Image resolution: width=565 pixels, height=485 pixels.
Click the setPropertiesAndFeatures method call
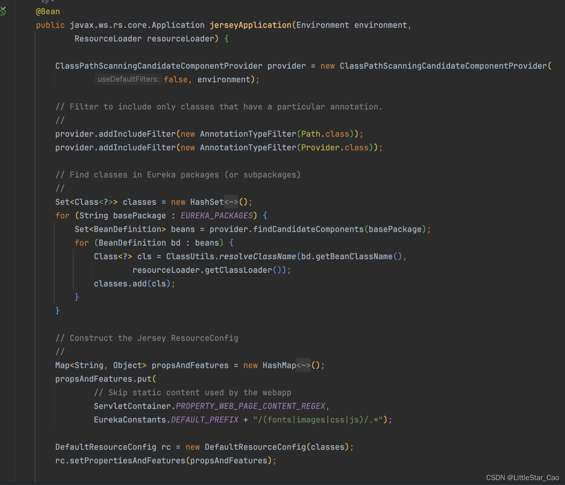tap(127, 461)
